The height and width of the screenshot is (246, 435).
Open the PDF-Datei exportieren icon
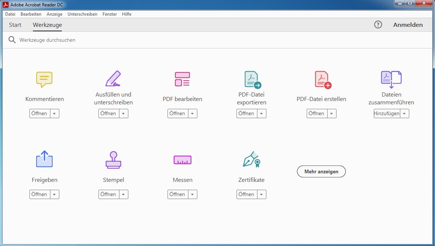coord(252,79)
